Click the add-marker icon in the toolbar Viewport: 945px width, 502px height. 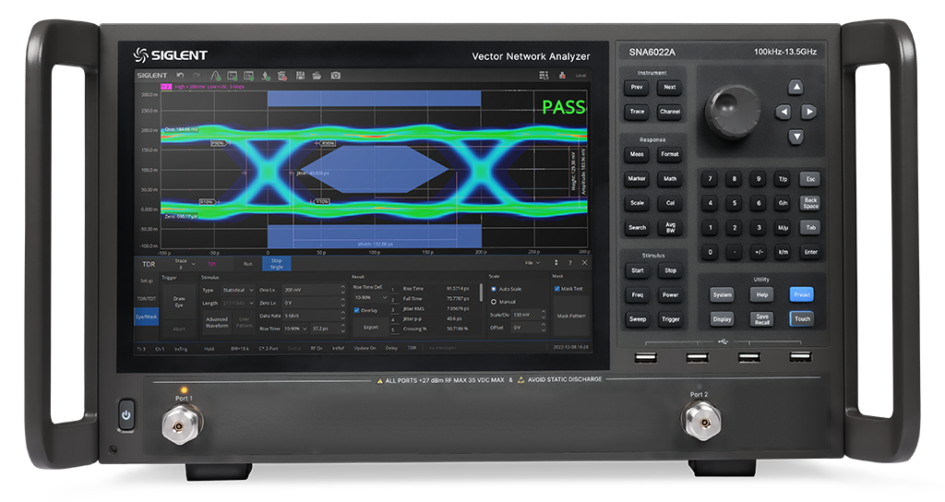tap(265, 76)
